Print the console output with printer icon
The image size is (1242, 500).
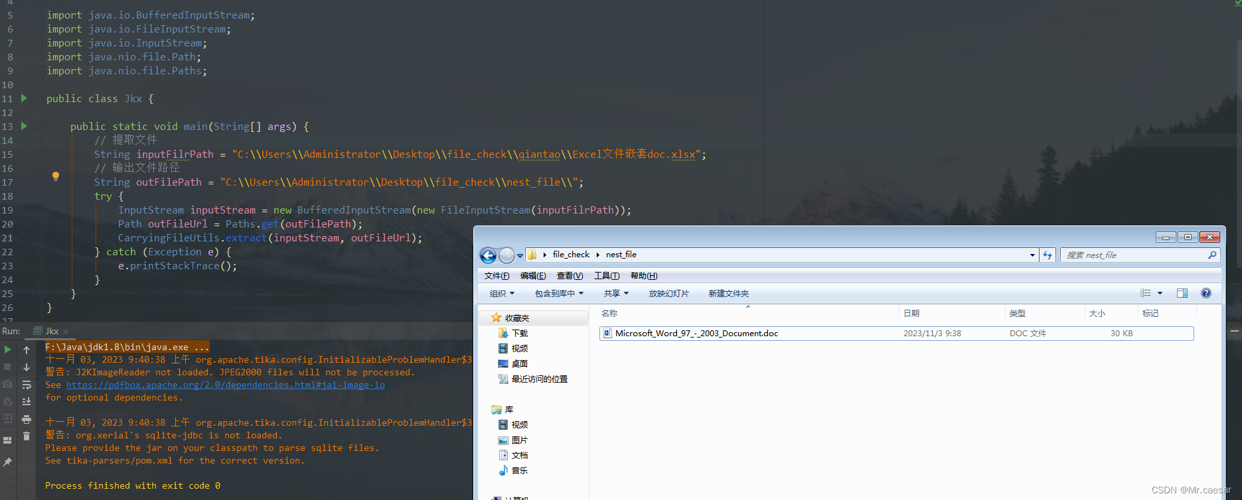coord(27,419)
